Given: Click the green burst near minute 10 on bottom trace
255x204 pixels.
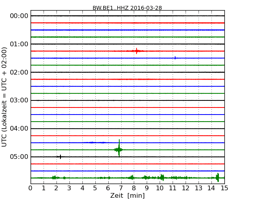Looking at the screenshot, I should tap(162, 177).
